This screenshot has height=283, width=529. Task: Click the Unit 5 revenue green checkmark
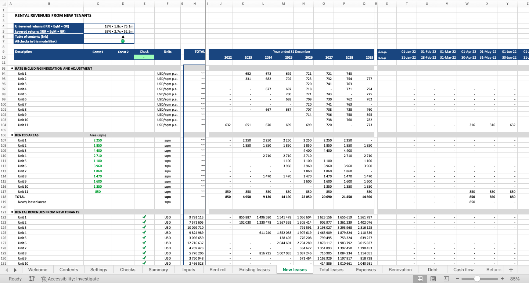tap(144, 238)
